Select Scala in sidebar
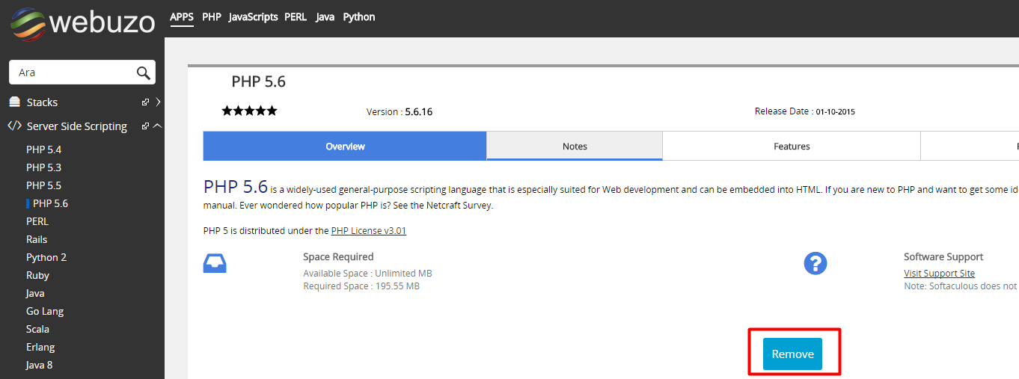Viewport: 1019px width, 379px height. click(x=38, y=329)
